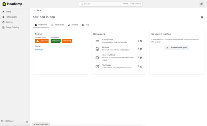Image resolution: width=207 pixels, height=126 pixels.
Task: Go Back to the previous page
Action: tap(37, 10)
